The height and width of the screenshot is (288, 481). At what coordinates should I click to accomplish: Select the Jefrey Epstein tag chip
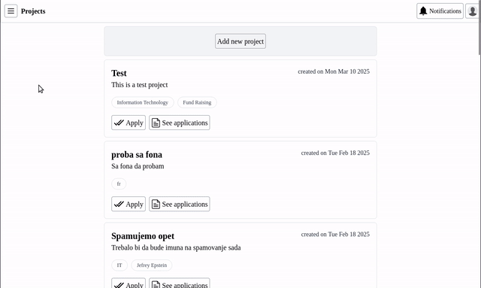click(x=152, y=265)
